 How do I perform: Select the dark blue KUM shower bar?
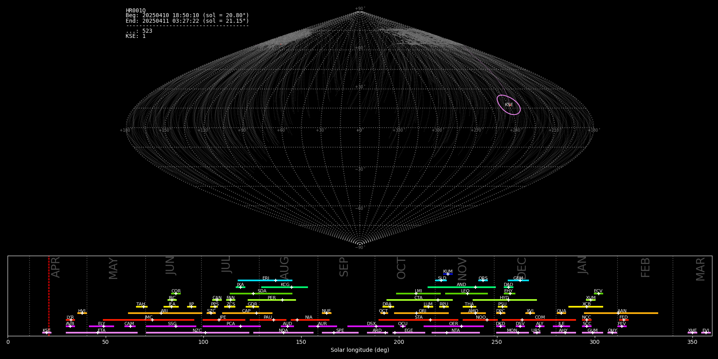click(448, 274)
